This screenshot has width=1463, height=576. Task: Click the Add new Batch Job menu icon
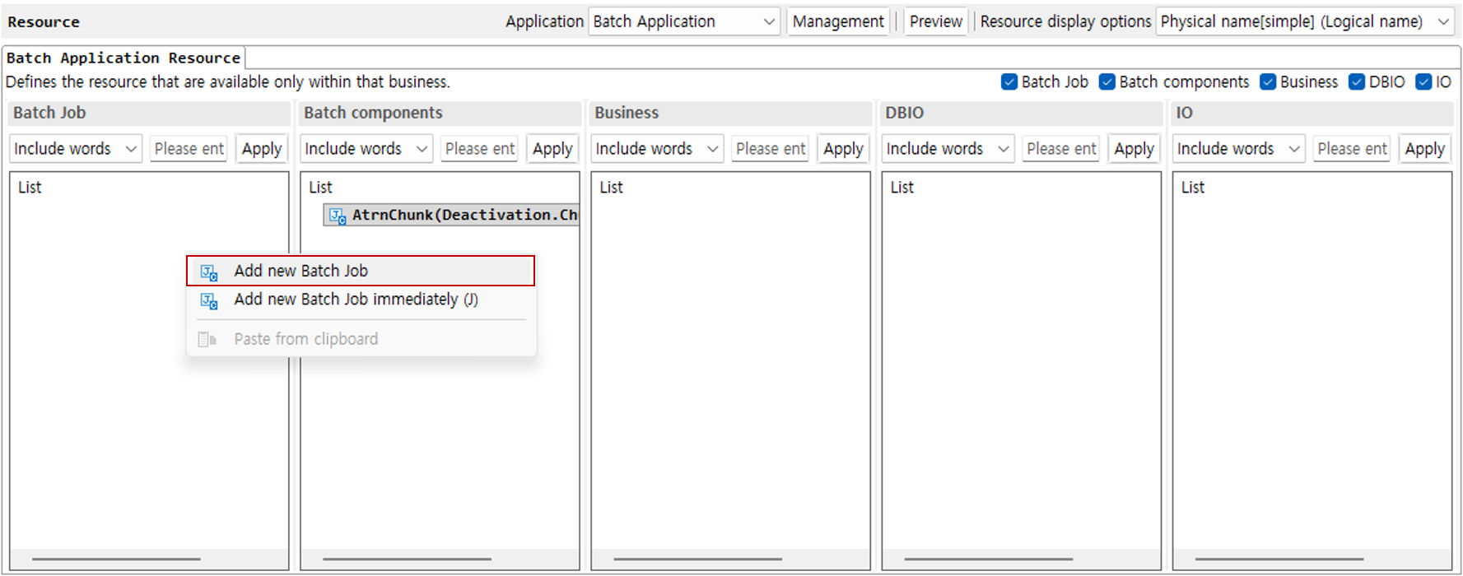(209, 272)
